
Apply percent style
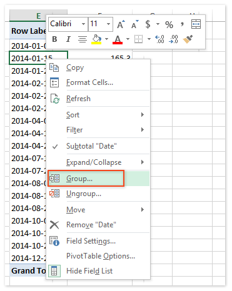click(169, 25)
